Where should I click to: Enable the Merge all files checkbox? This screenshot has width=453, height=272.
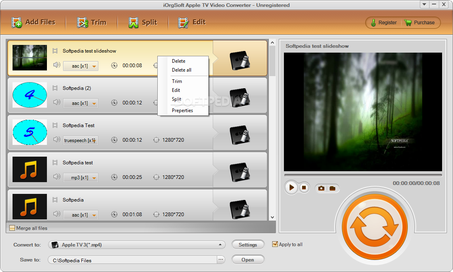(x=12, y=228)
